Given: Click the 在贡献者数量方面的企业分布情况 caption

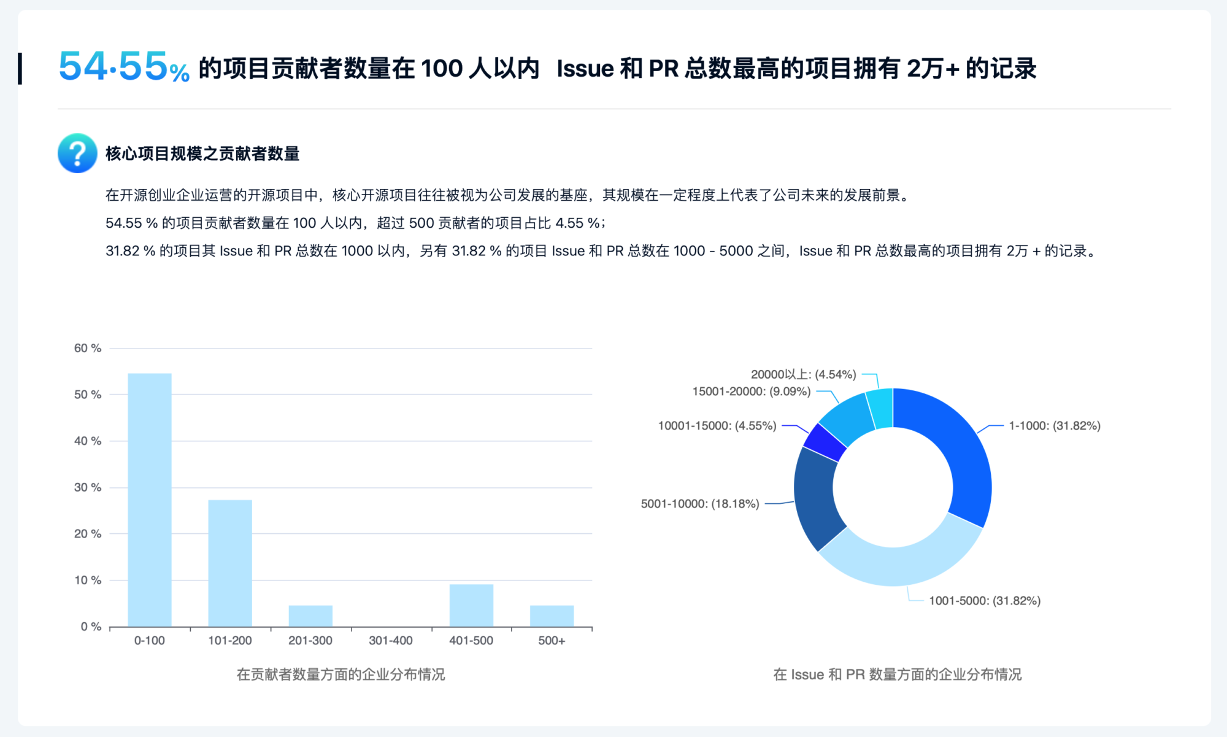Looking at the screenshot, I should point(341,674).
